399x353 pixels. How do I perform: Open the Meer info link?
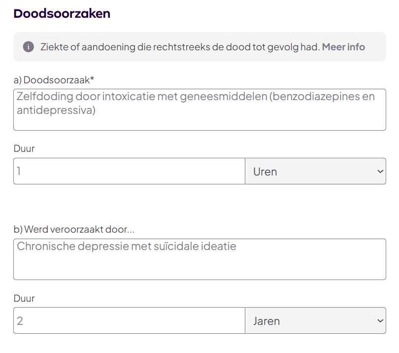pos(343,47)
